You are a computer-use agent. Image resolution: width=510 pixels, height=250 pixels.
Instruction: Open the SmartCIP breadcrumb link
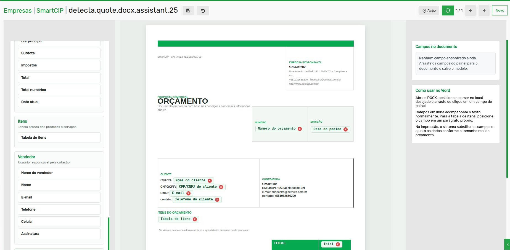(50, 10)
